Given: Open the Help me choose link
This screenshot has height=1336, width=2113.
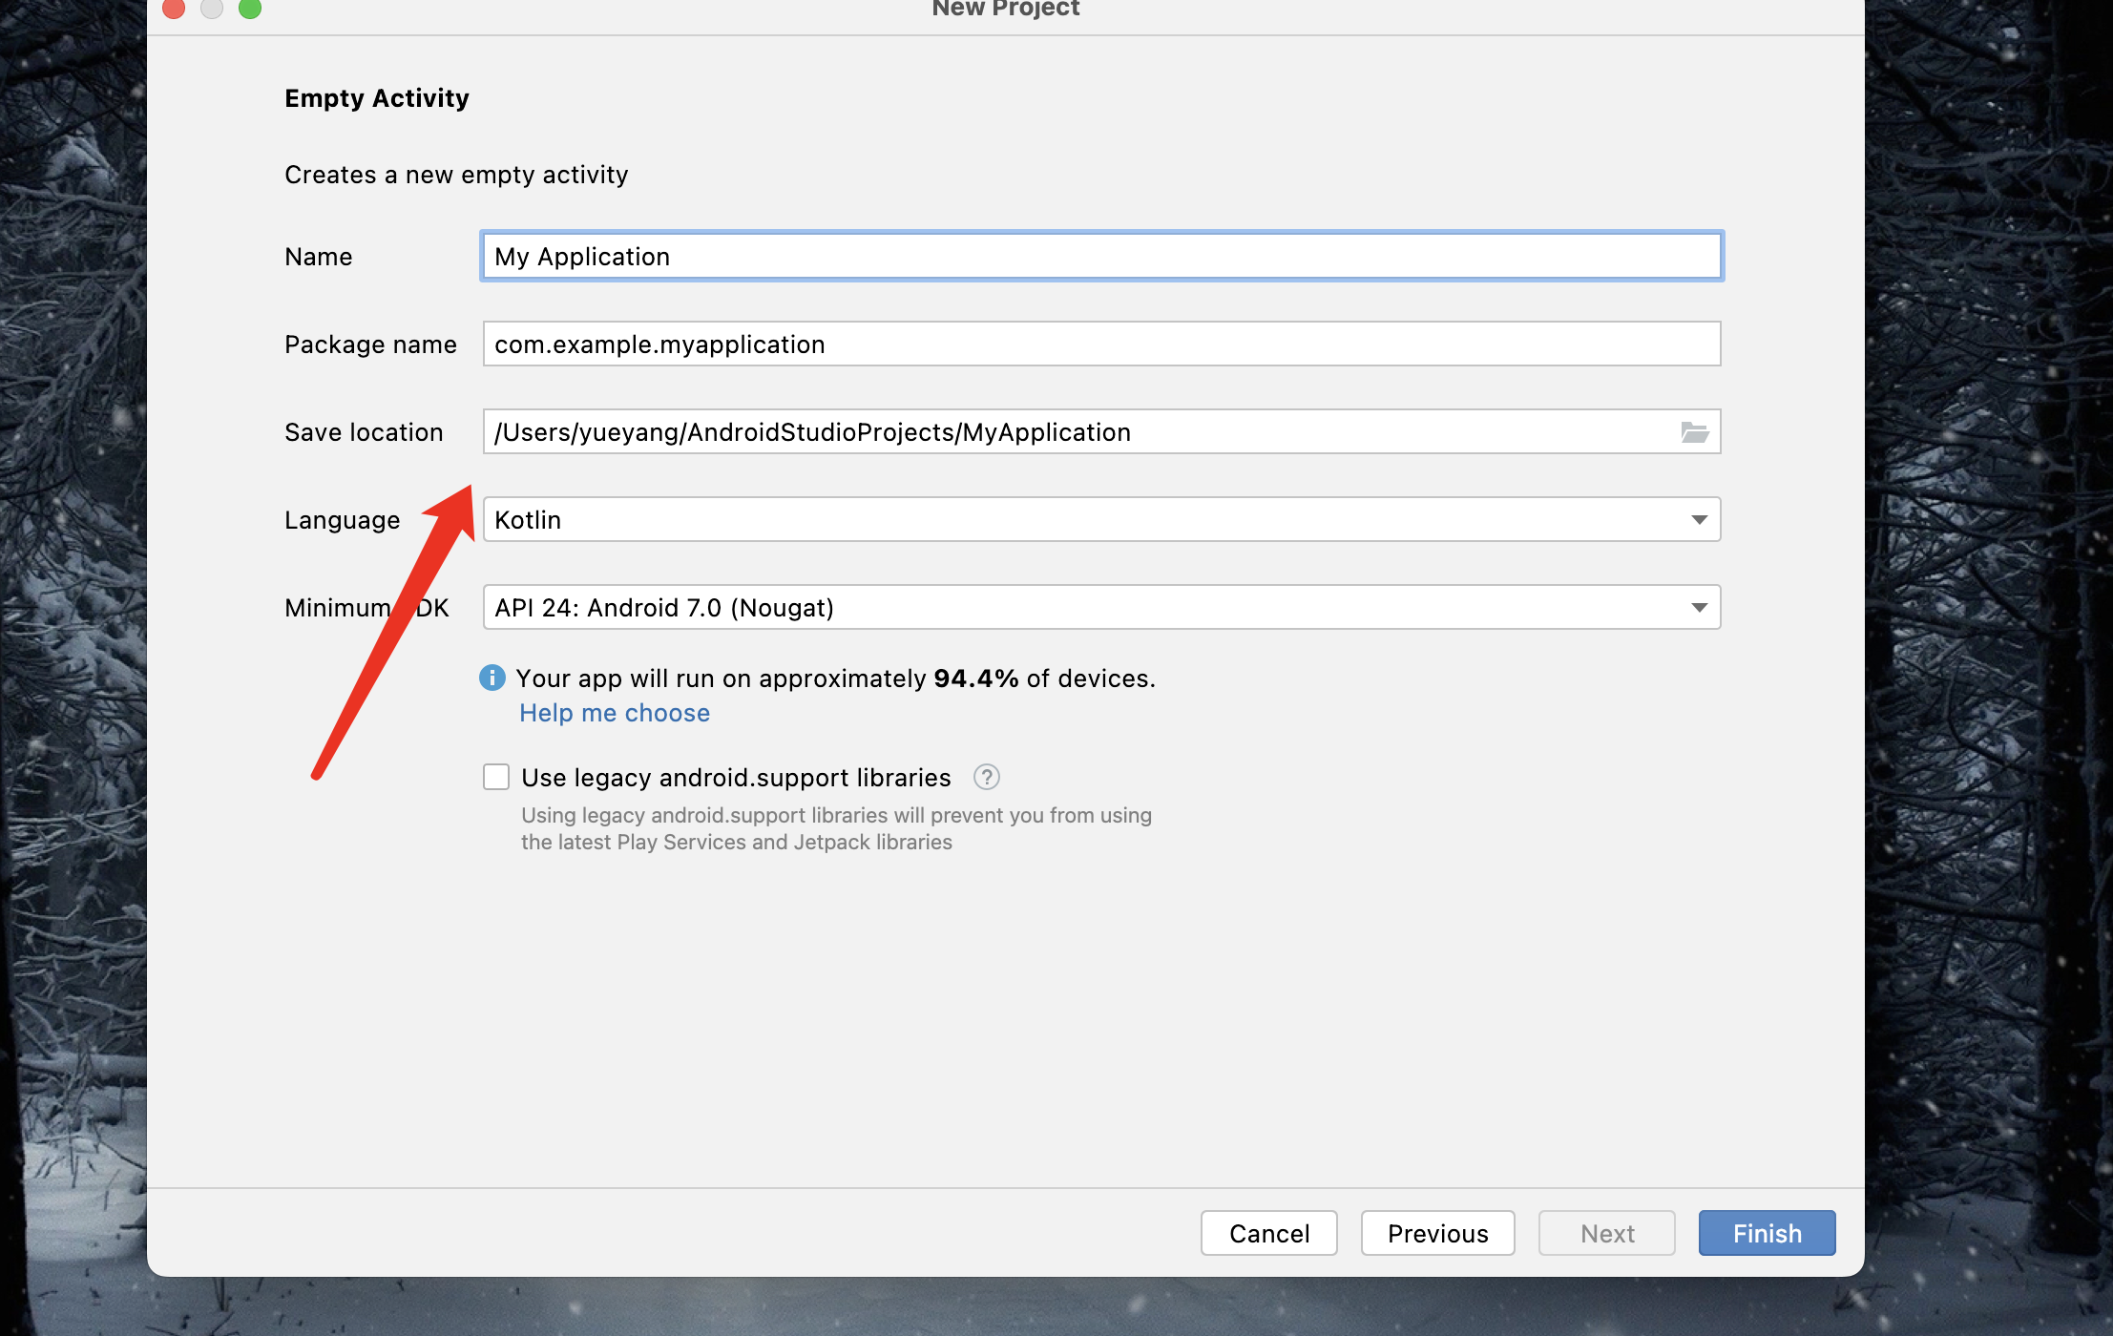Looking at the screenshot, I should (x=615, y=713).
